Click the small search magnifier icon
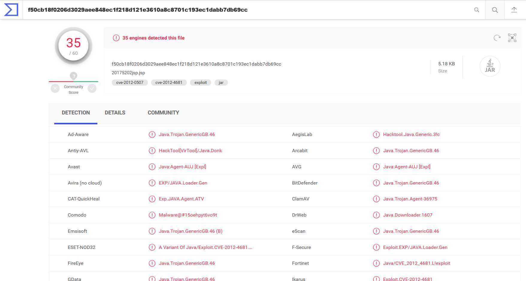 point(477,10)
